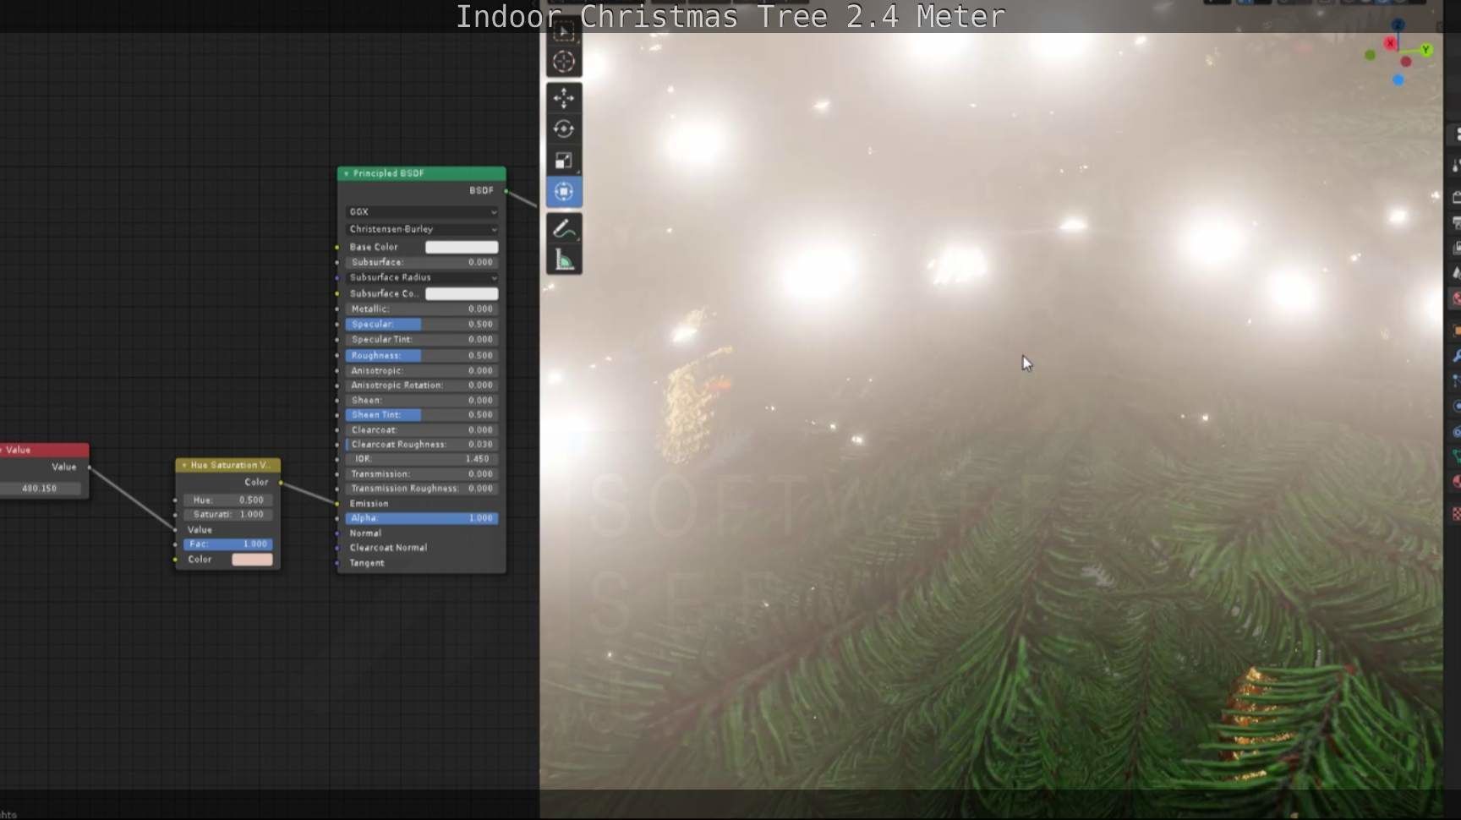Select the Measure tool
Viewport: 1461px width, 820px height.
click(564, 260)
